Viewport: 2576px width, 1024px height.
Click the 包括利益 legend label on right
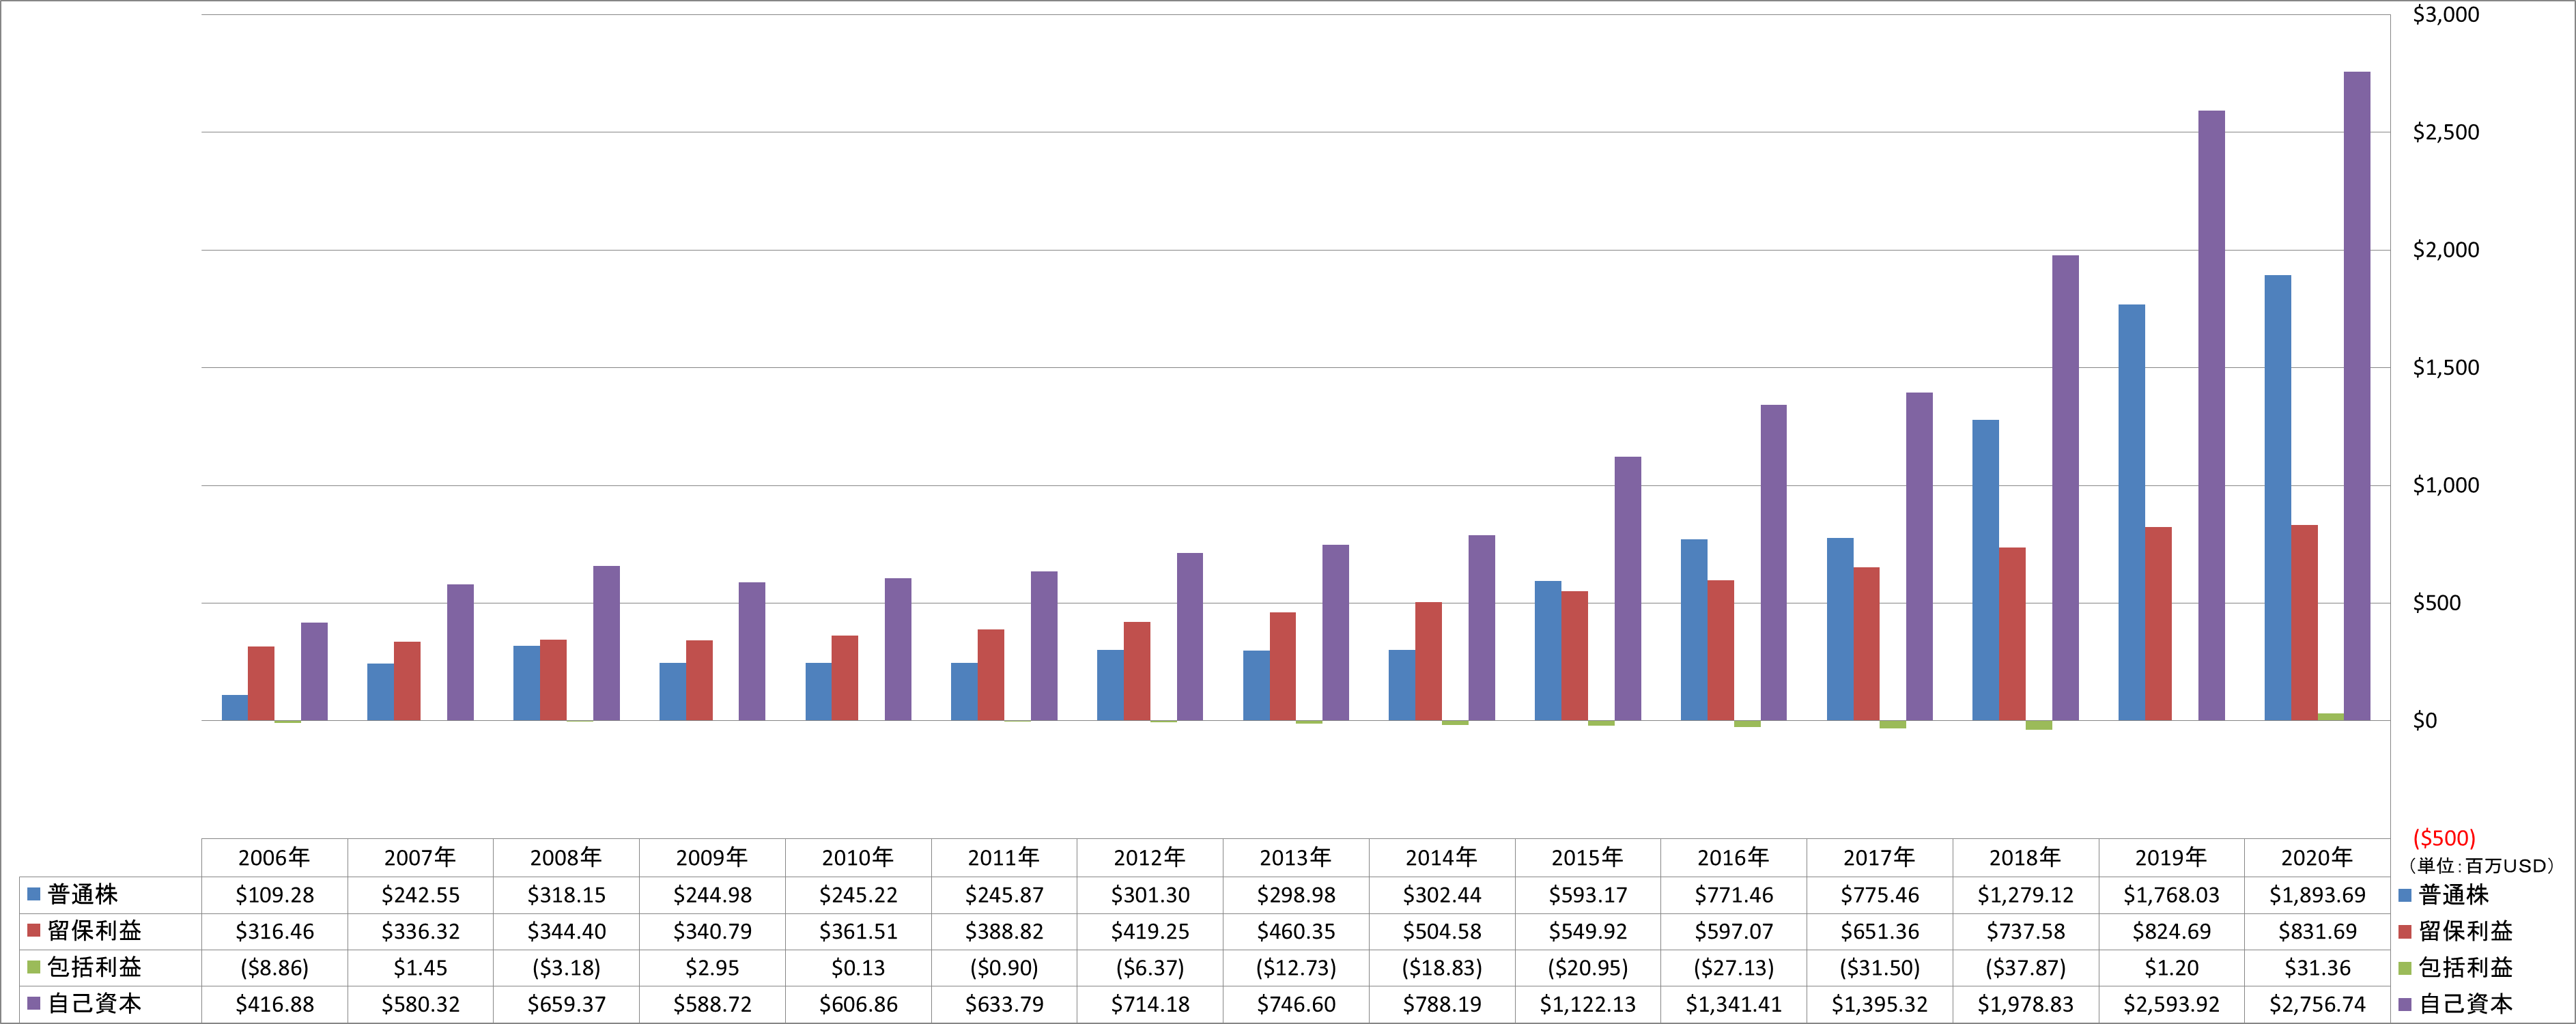click(x=2465, y=968)
